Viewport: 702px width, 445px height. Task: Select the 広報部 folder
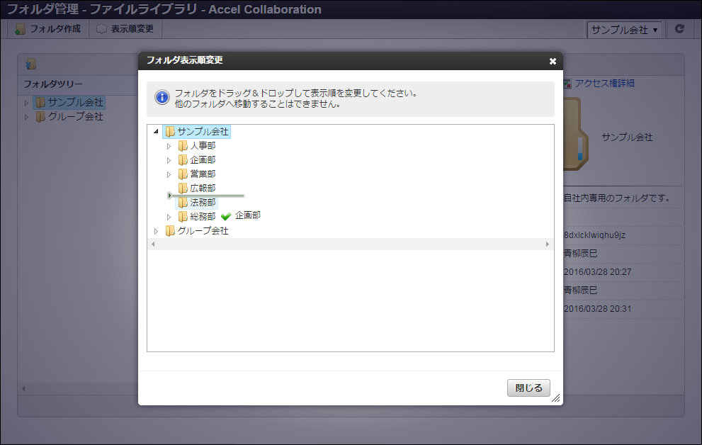[203, 188]
